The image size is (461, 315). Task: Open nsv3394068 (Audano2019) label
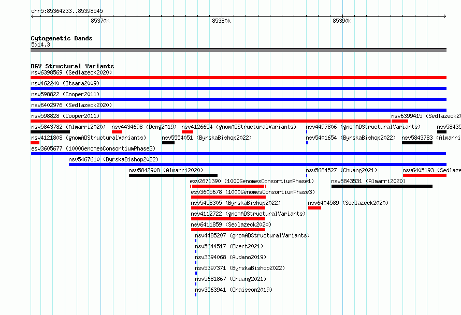click(230, 257)
